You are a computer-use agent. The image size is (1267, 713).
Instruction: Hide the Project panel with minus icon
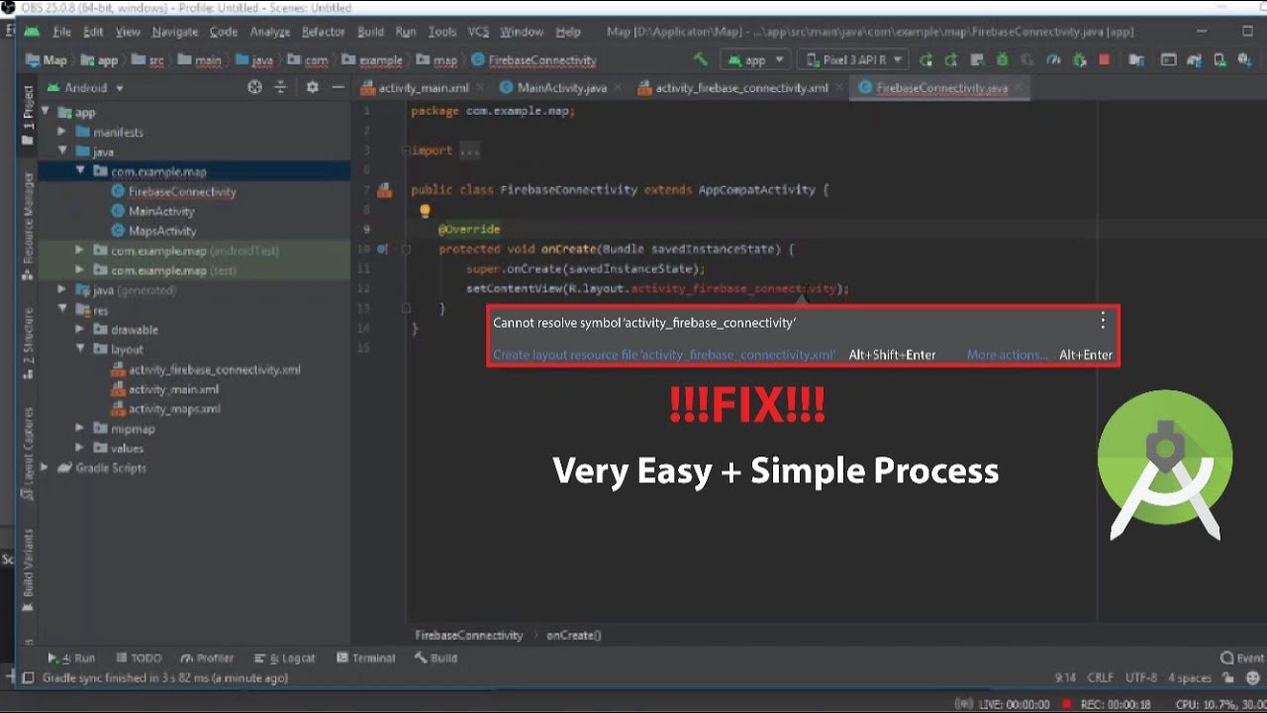(338, 87)
